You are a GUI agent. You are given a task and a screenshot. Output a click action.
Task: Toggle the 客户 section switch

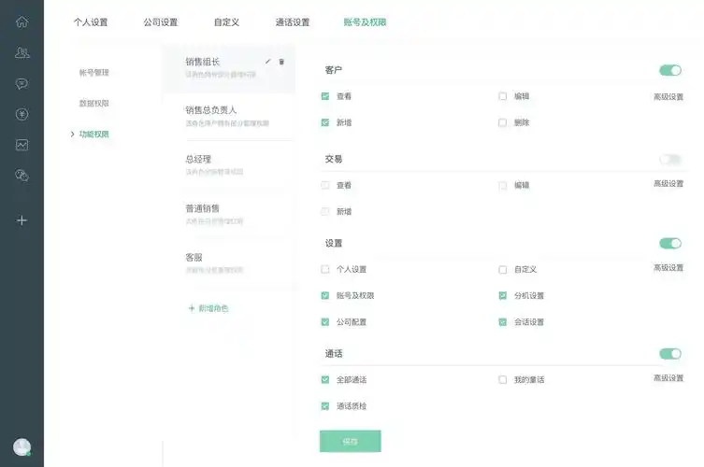pyautogui.click(x=670, y=70)
